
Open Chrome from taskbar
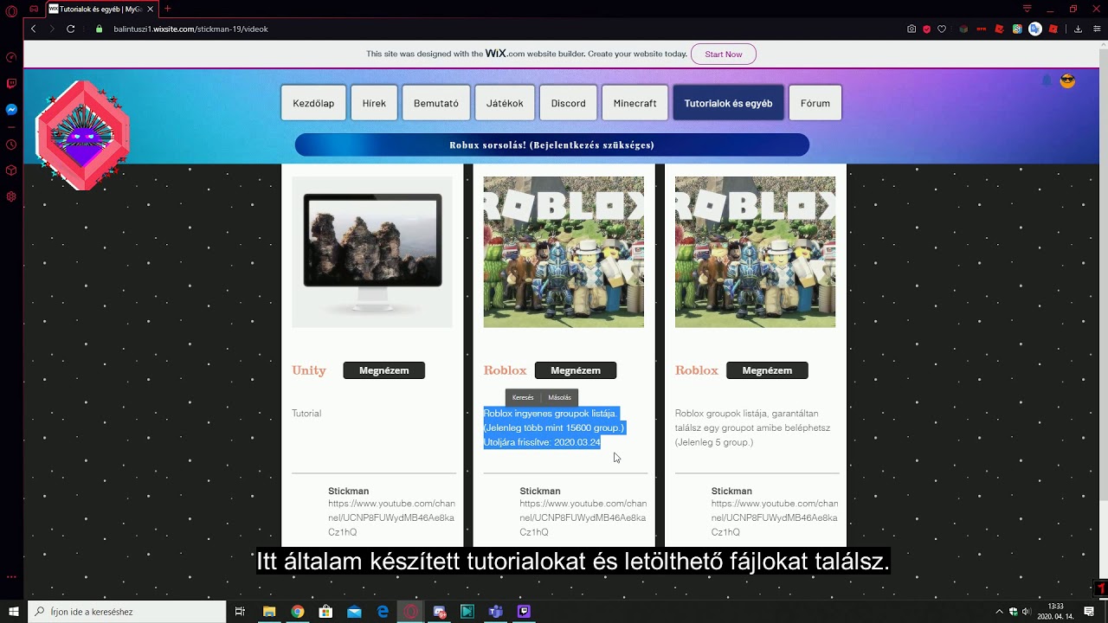click(298, 612)
